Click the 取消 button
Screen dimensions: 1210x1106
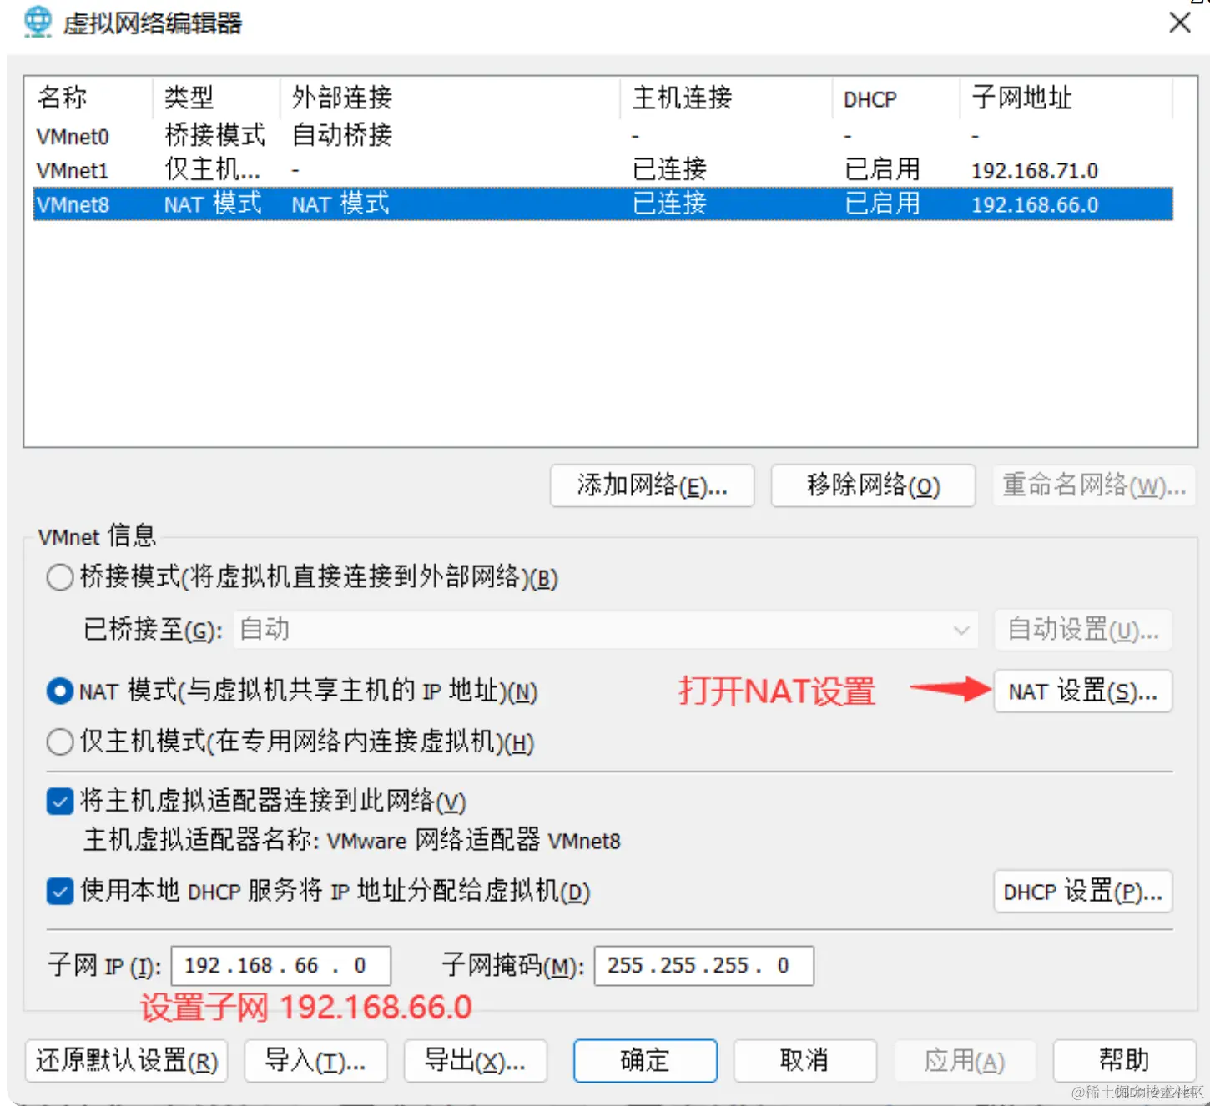pyautogui.click(x=805, y=1061)
